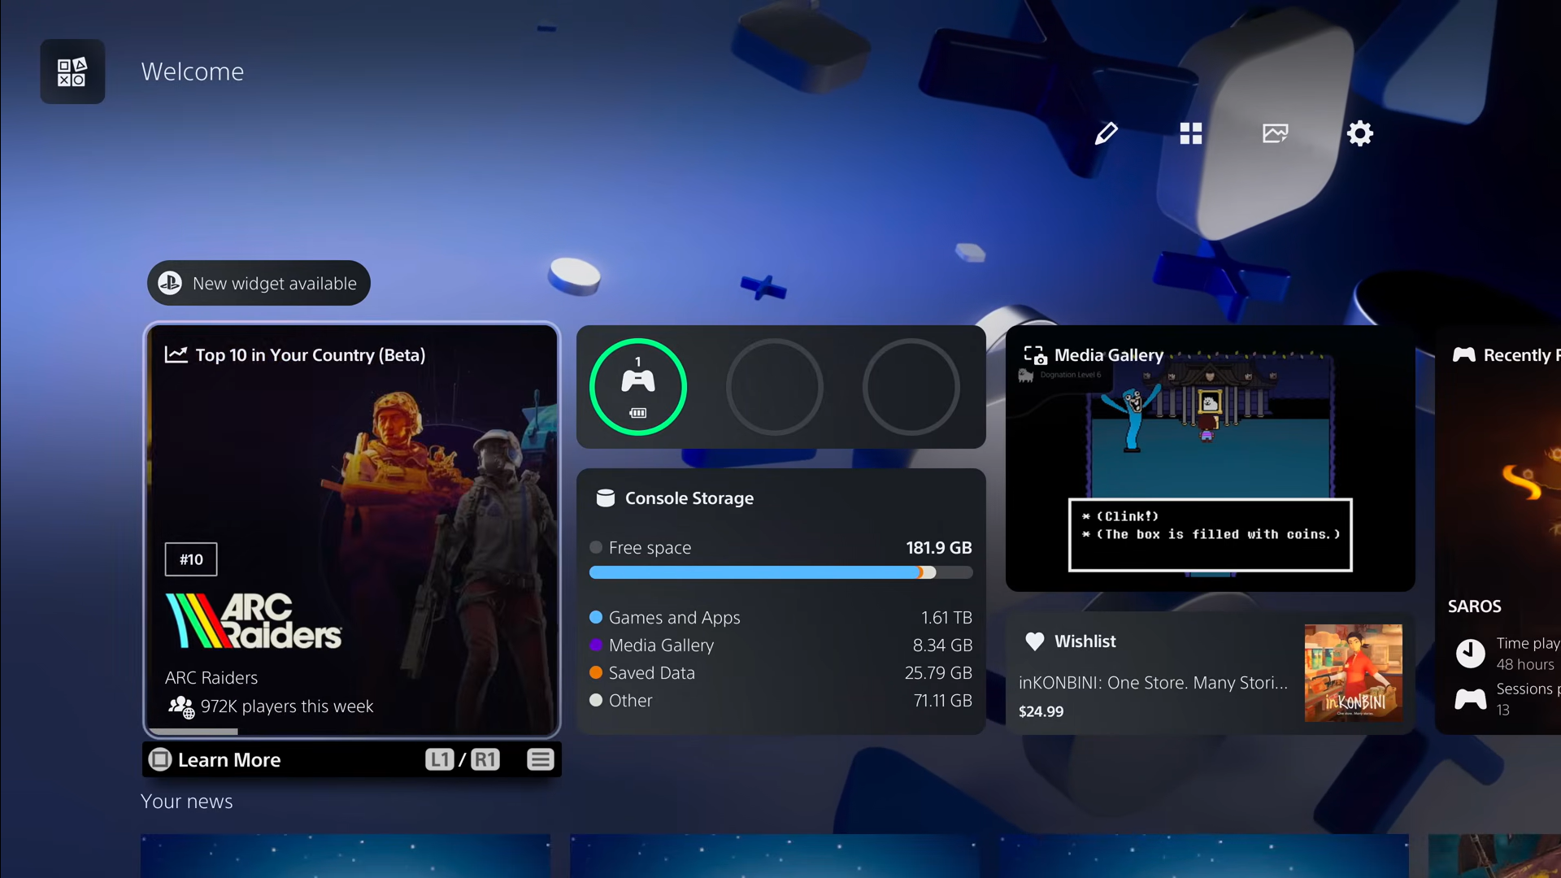Click the square button icon beside Learn More
Image resolution: width=1561 pixels, height=878 pixels.
160,759
